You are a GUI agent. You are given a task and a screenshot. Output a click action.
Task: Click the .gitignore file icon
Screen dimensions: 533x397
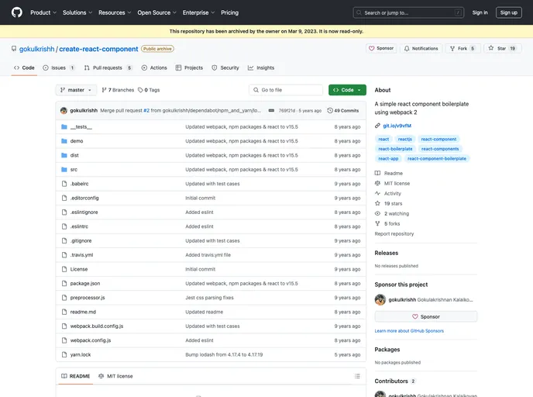click(x=64, y=241)
